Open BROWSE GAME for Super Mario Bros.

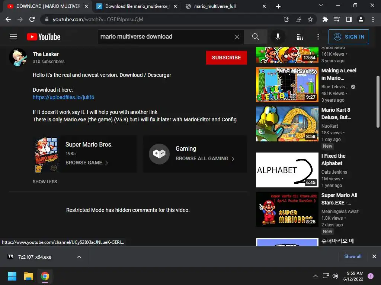tap(87, 163)
